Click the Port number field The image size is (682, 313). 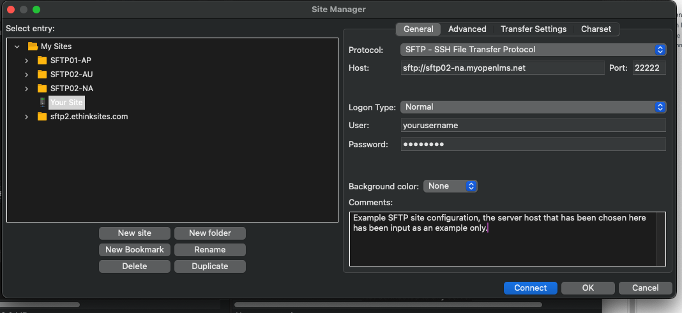[x=649, y=68]
